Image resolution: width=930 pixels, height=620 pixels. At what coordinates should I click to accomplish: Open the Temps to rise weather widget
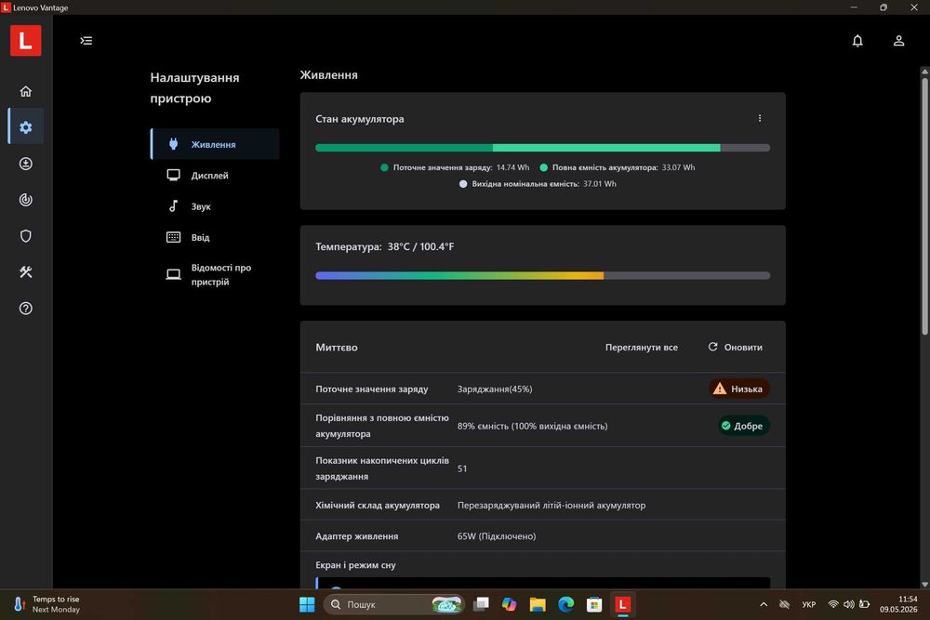point(47,604)
